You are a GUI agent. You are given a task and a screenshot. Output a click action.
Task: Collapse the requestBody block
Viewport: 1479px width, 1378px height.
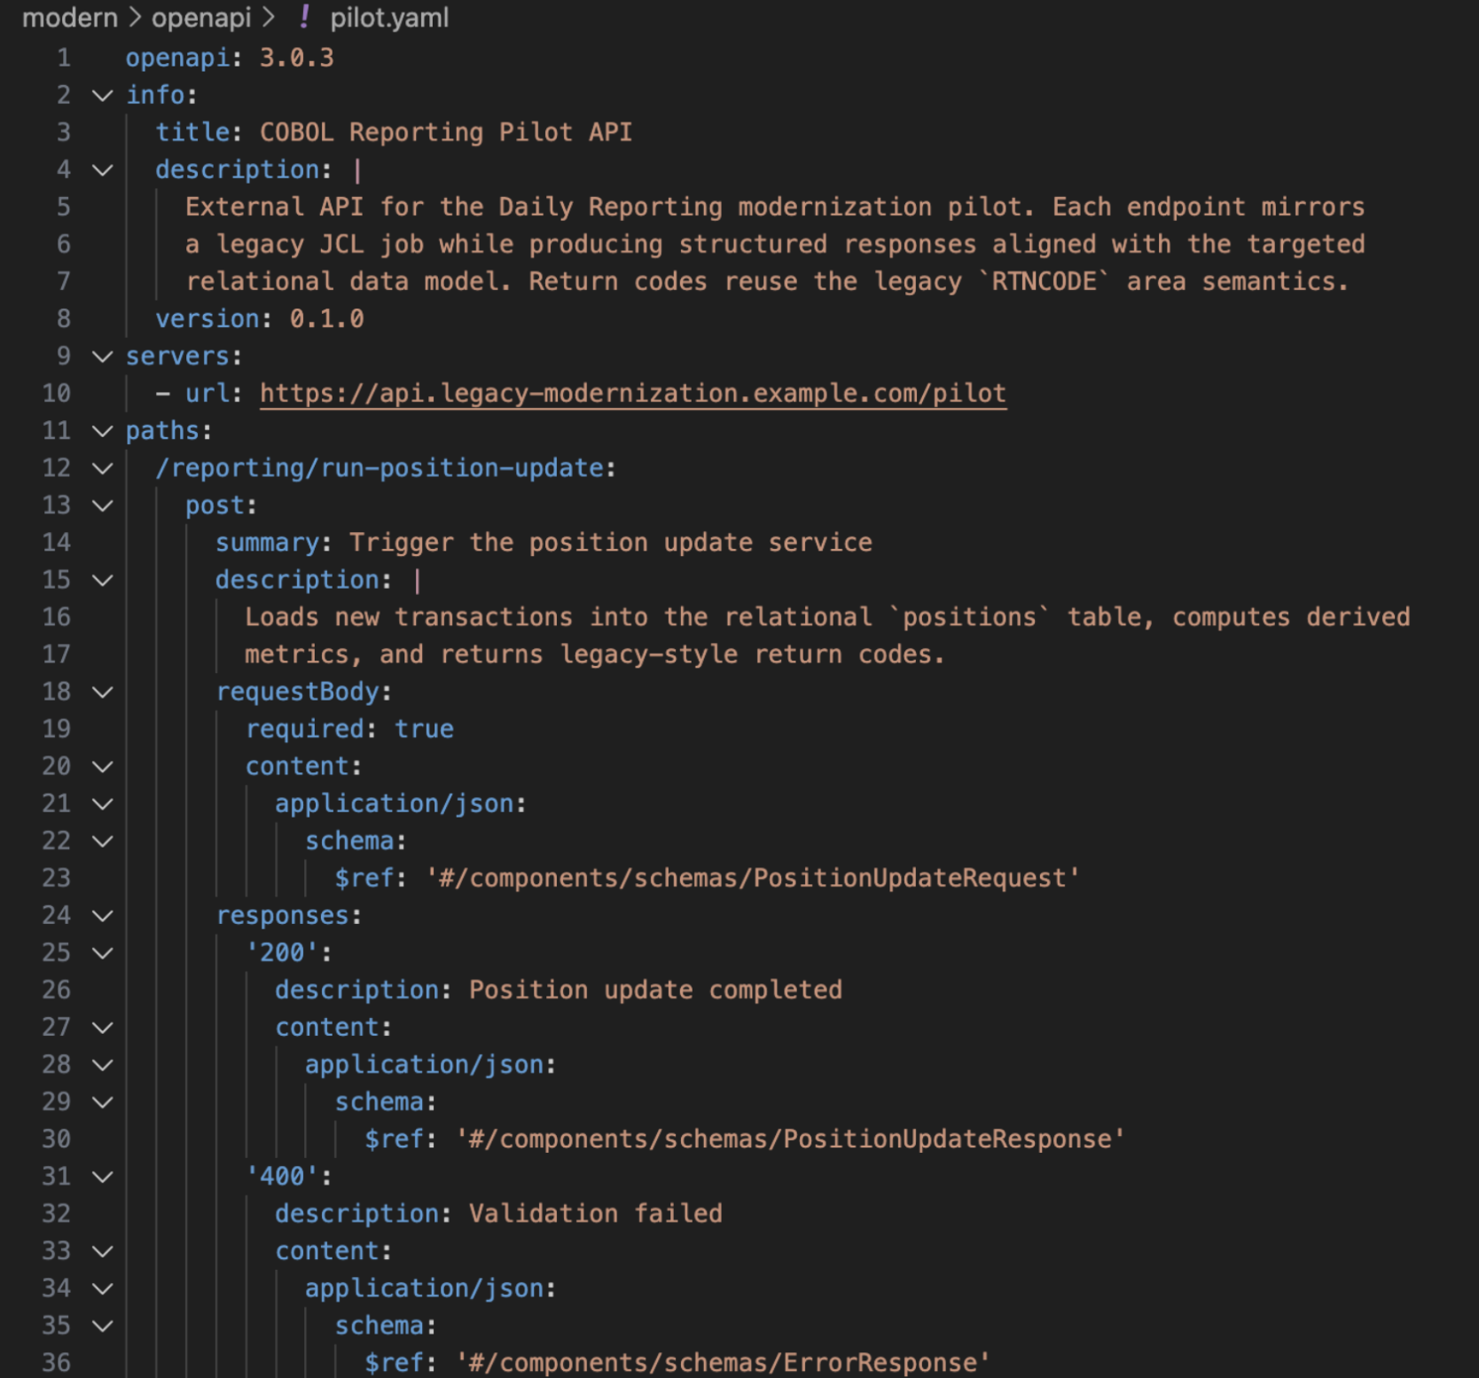(x=101, y=691)
